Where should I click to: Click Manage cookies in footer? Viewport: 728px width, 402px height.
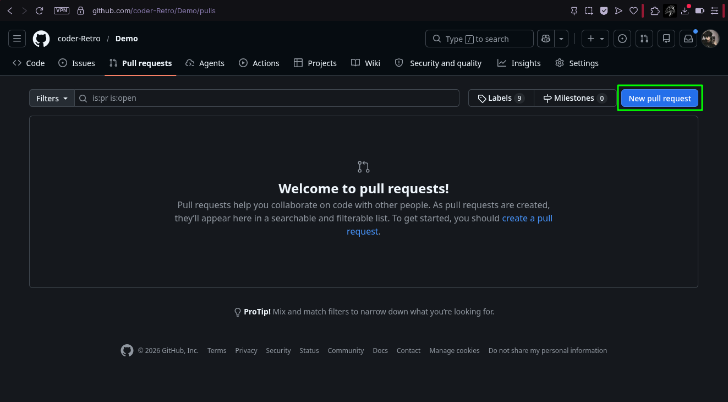[455, 350]
